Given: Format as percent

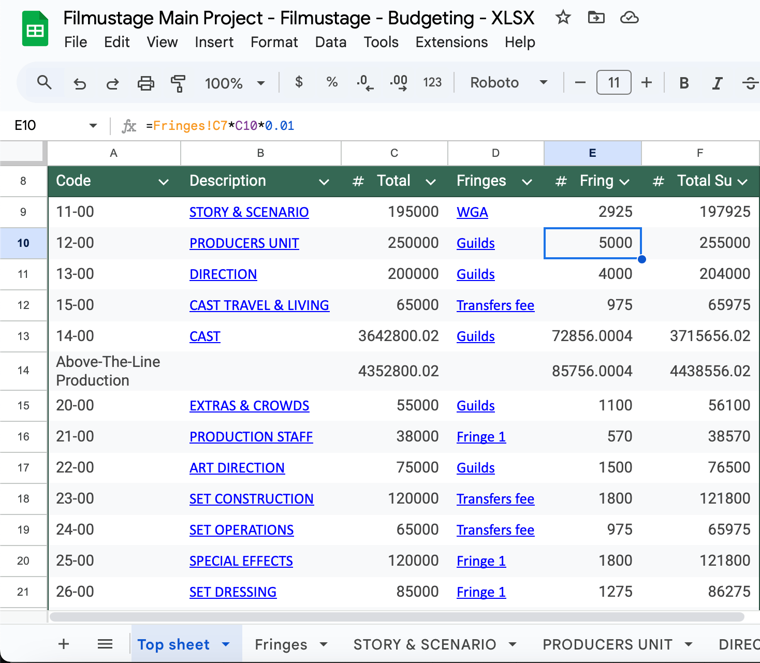Looking at the screenshot, I should click(x=332, y=82).
